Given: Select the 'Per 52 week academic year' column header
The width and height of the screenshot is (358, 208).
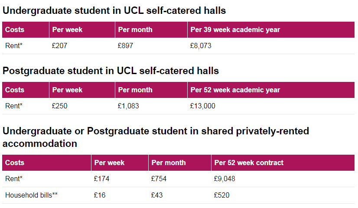Looking at the screenshot, I should point(235,90).
